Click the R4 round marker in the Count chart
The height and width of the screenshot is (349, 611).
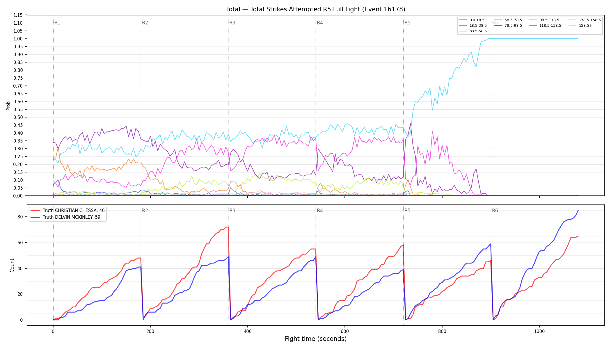point(320,211)
